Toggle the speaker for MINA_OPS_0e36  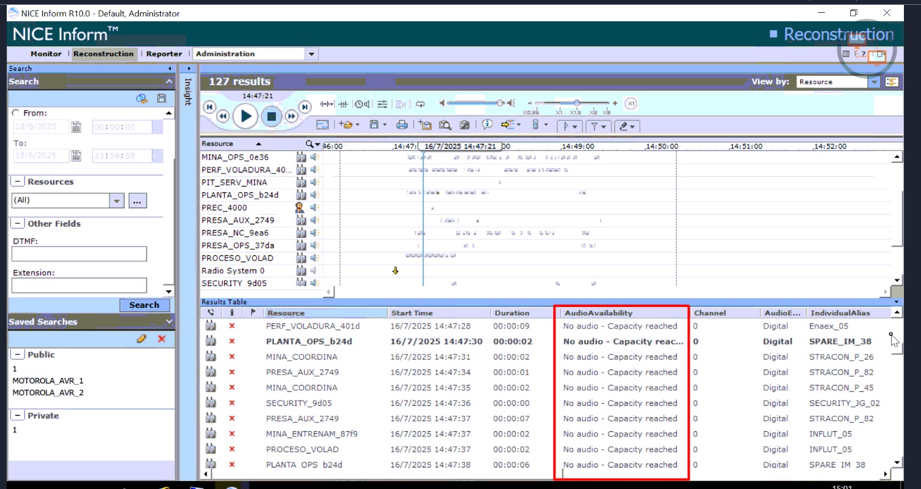314,157
